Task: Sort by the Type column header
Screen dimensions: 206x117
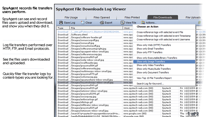Action: (63, 28)
